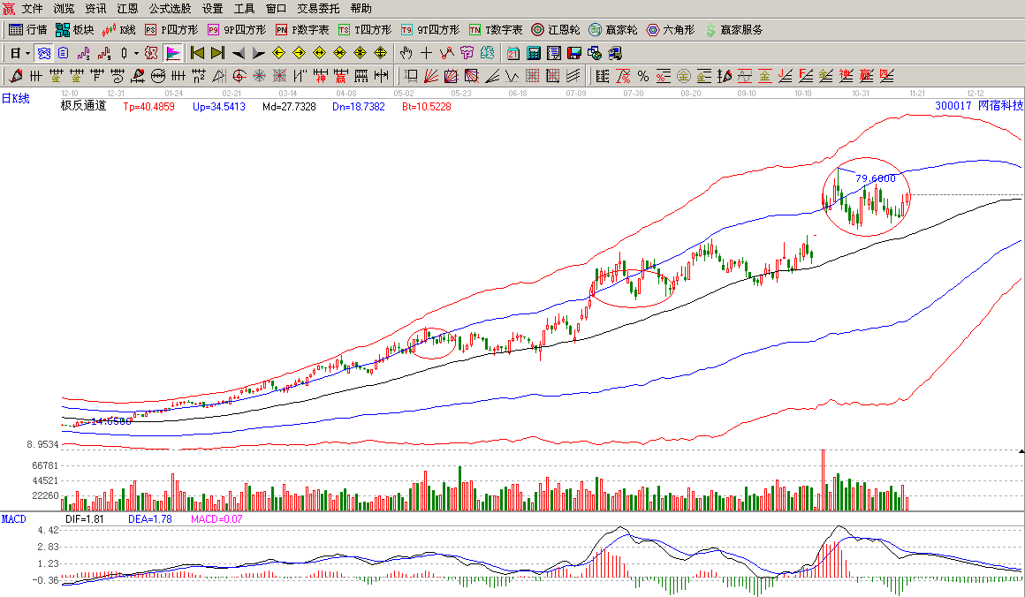
Task: Jump to first bar with skip-to-start arrow
Action: tap(198, 53)
